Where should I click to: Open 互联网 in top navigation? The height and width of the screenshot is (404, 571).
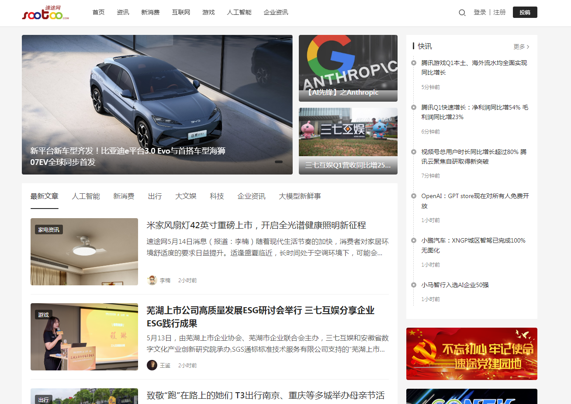point(181,12)
